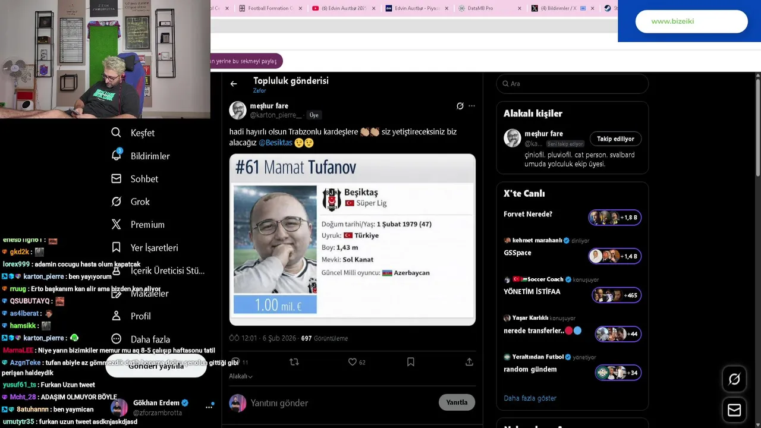The width and height of the screenshot is (761, 428).
Task: Bookmark the post with the bookmark icon
Action: pyautogui.click(x=411, y=361)
